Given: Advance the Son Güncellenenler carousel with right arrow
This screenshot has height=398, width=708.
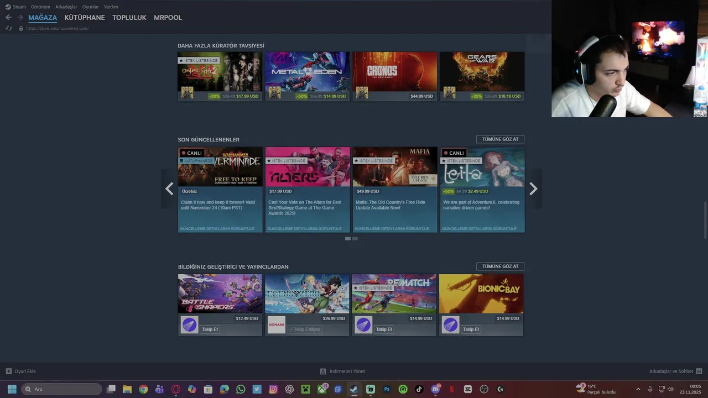Looking at the screenshot, I should tap(533, 189).
